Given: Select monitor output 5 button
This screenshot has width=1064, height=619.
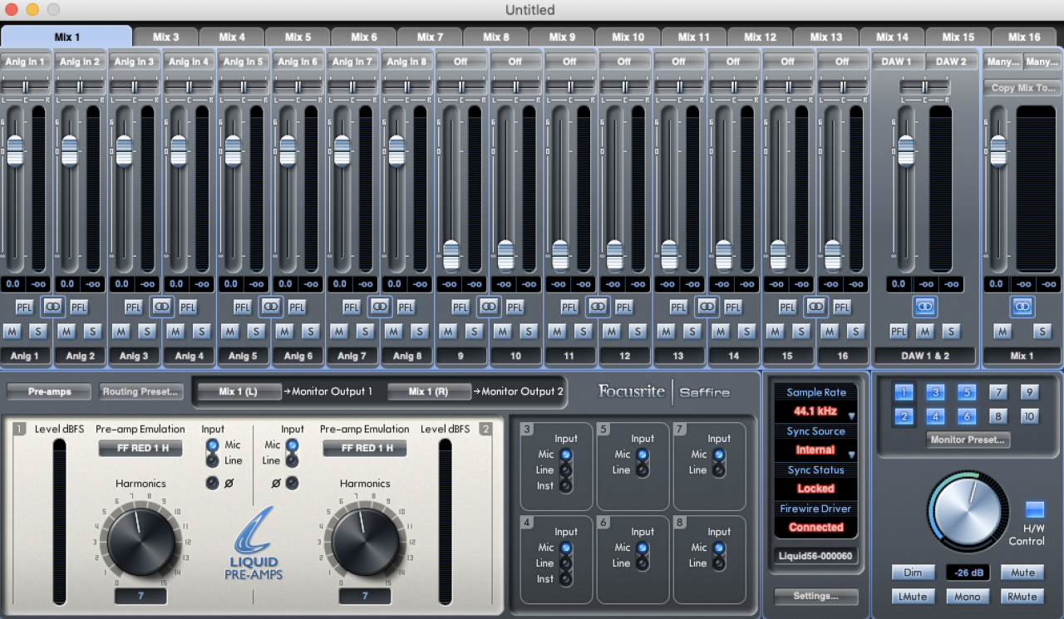Looking at the screenshot, I should coord(966,393).
